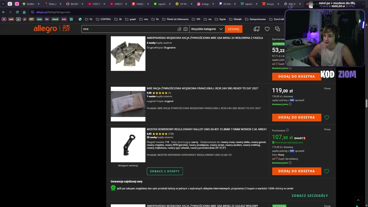The width and height of the screenshot is (368, 207).
Task: Open MRE RACJA FRANCUSKA RCIR listing title
Action: tap(202, 88)
